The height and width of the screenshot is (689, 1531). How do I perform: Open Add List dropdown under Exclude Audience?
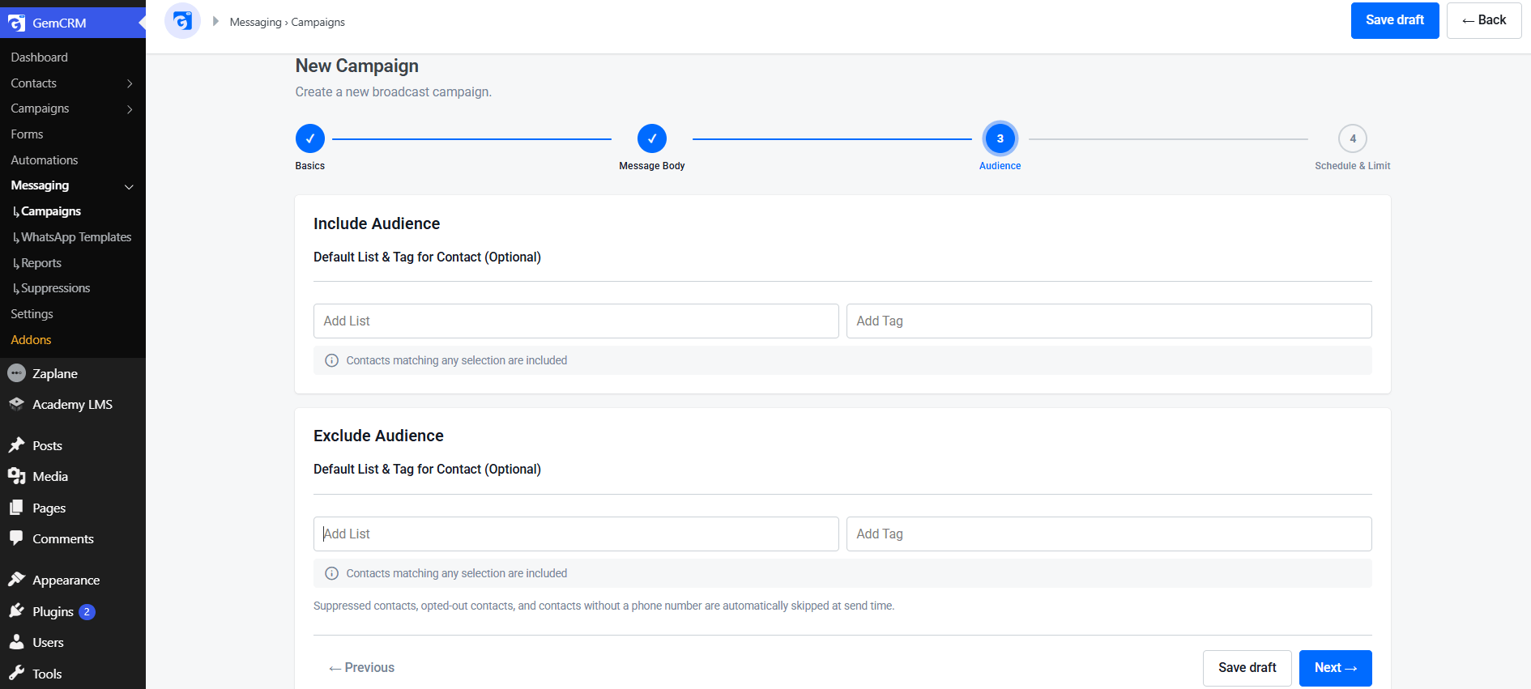click(x=576, y=534)
